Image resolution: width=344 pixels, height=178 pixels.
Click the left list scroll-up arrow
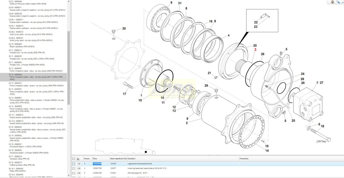[x=69, y=1]
